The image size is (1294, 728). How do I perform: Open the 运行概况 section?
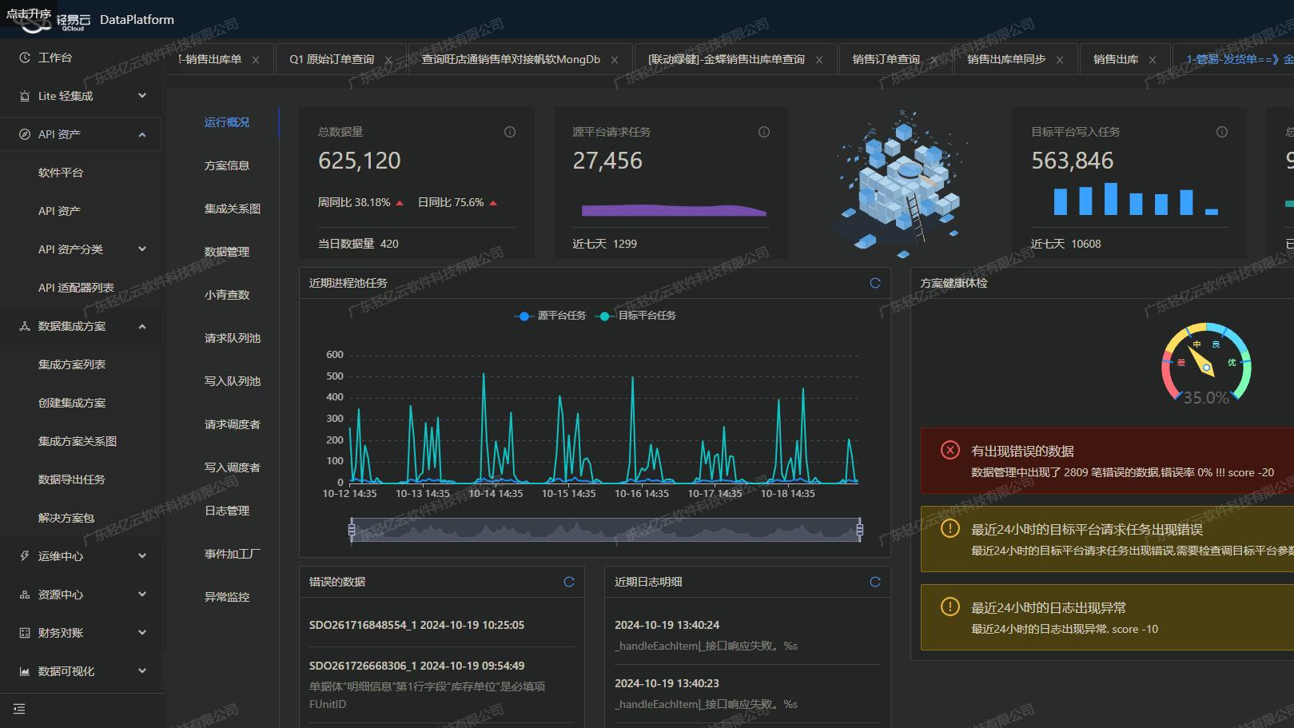pos(227,122)
